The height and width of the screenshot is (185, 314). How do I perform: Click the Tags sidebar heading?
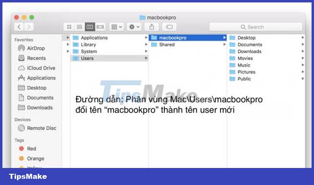[x=19, y=140]
